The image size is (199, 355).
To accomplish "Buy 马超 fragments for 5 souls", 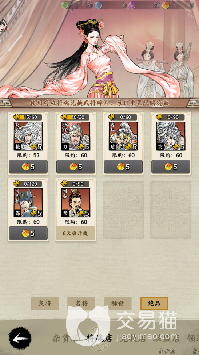I will pos(171,167).
